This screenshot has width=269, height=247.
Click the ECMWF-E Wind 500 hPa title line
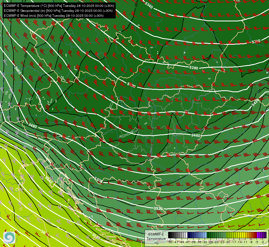[x=54, y=16]
